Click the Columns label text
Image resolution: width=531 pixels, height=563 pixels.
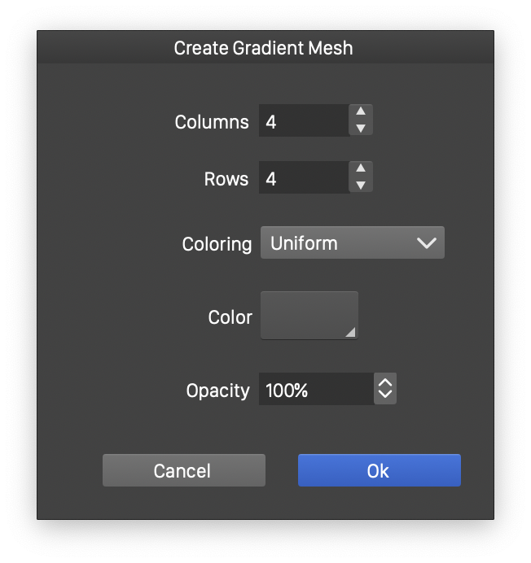(x=212, y=122)
